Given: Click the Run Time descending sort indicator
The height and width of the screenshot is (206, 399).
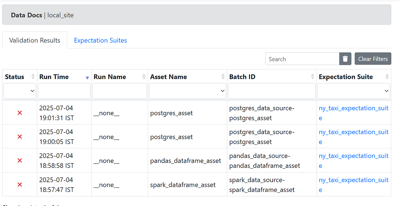Looking at the screenshot, I should (x=87, y=77).
